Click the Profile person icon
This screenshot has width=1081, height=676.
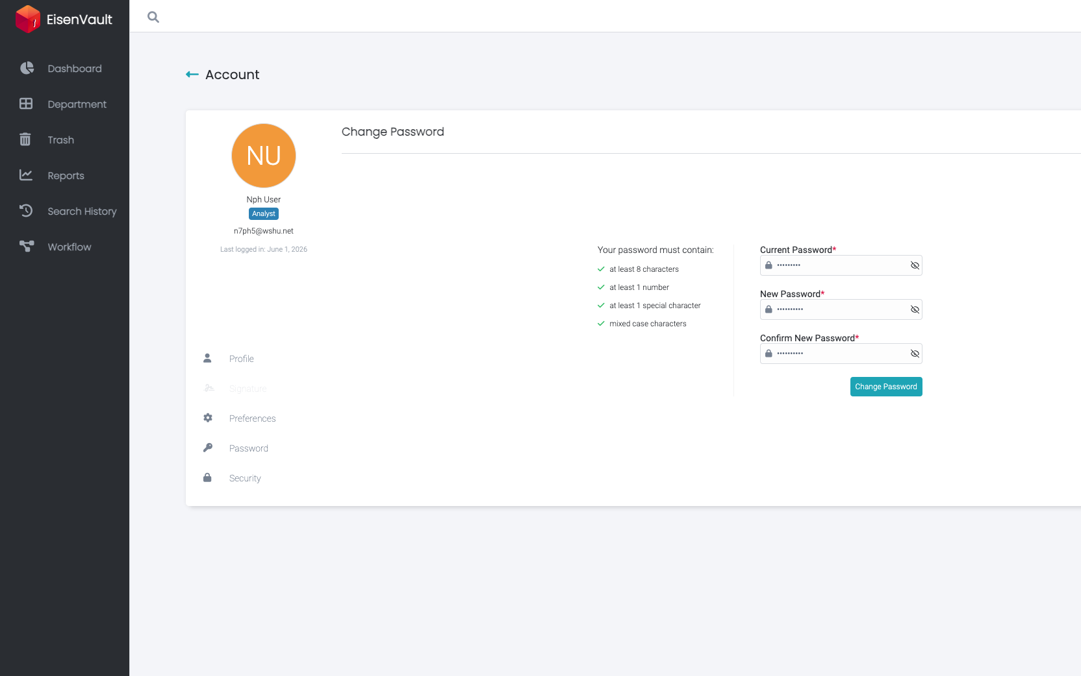point(207,358)
